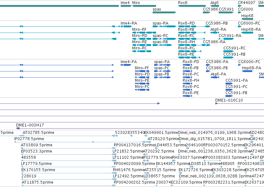Screen dimensions: 264x187
Task: Click transcript label "Miro-RD"
Action: pos(140,36)
